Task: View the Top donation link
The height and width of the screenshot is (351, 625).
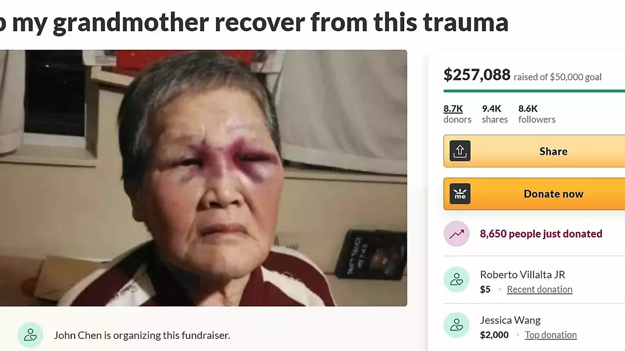Action: pyautogui.click(x=550, y=335)
